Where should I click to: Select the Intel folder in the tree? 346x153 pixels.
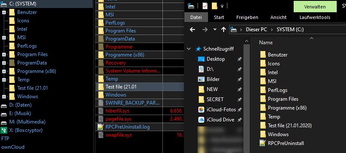(22, 29)
